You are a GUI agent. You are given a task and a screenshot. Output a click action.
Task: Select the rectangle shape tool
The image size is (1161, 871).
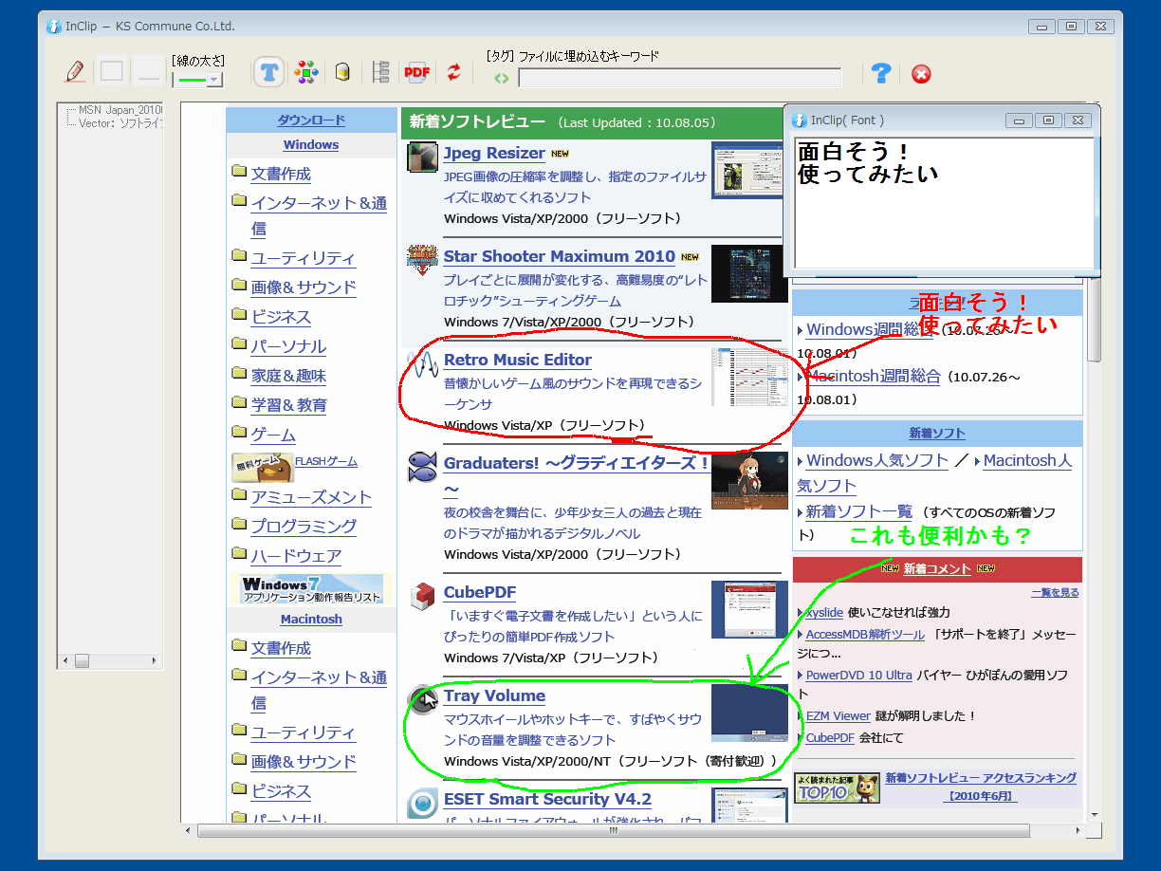coord(112,71)
